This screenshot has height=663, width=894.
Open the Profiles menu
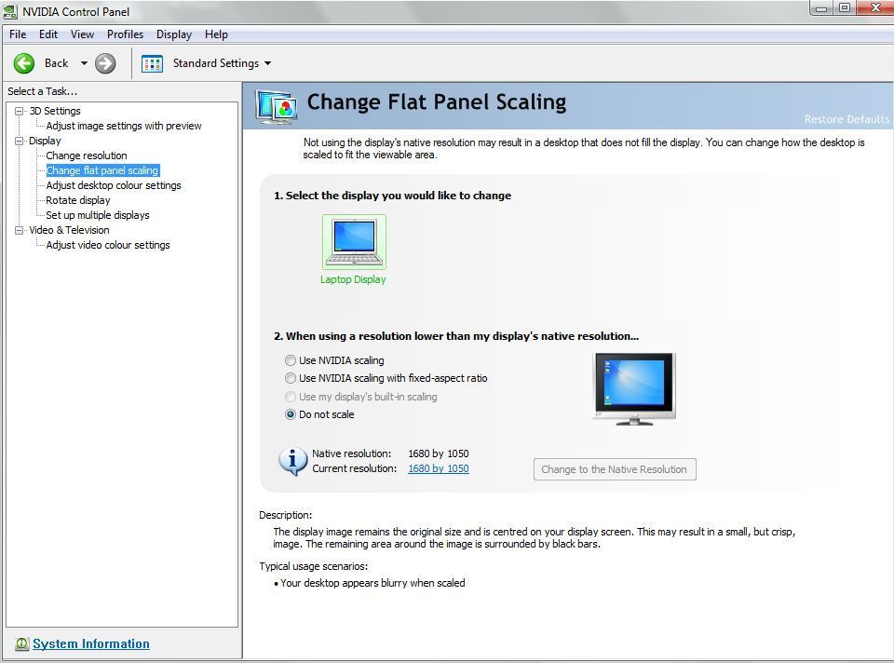point(125,34)
